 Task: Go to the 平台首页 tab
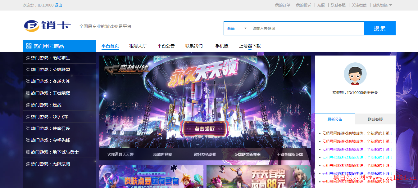coord(110,46)
